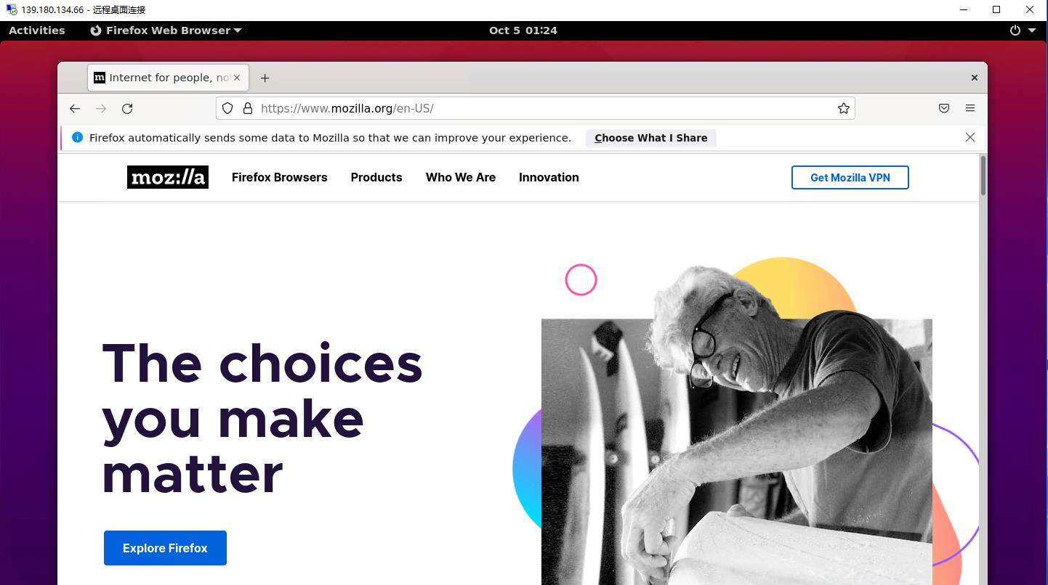Screen dimensions: 1048x585
Task: Click the URL address bar field
Action: point(535,108)
